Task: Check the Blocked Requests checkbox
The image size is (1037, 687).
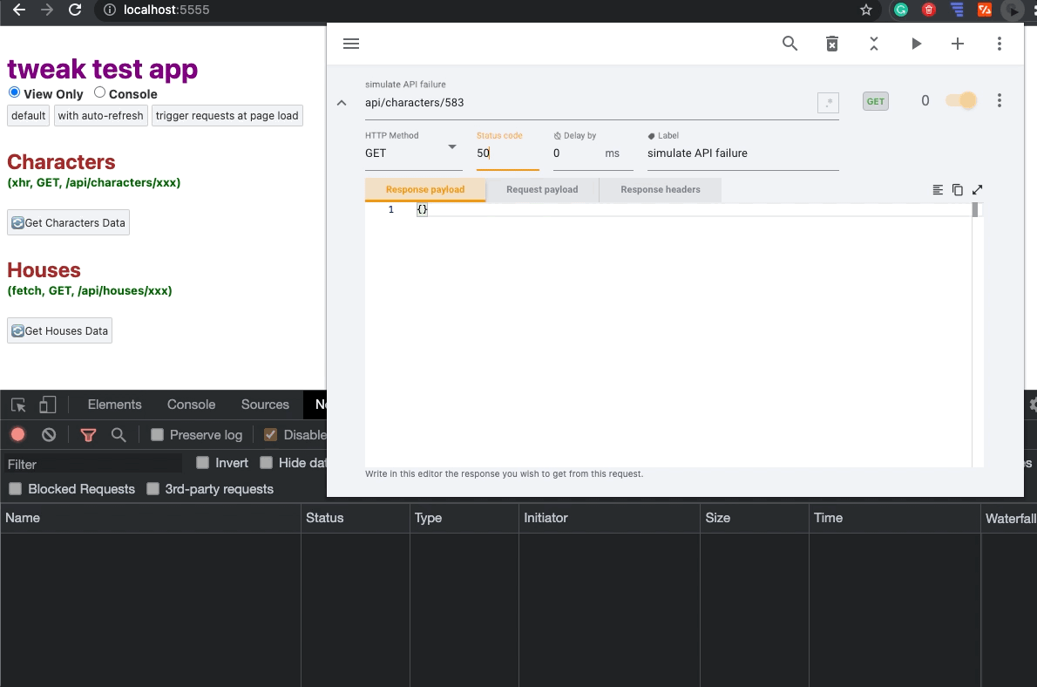Action: (x=15, y=489)
